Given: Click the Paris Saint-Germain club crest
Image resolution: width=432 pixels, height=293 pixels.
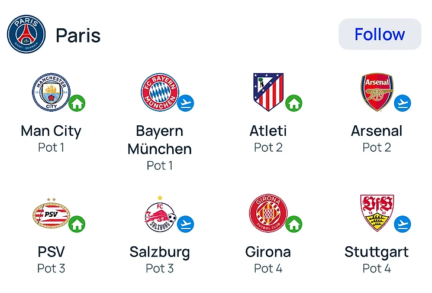Looking at the screenshot, I should click(26, 34).
